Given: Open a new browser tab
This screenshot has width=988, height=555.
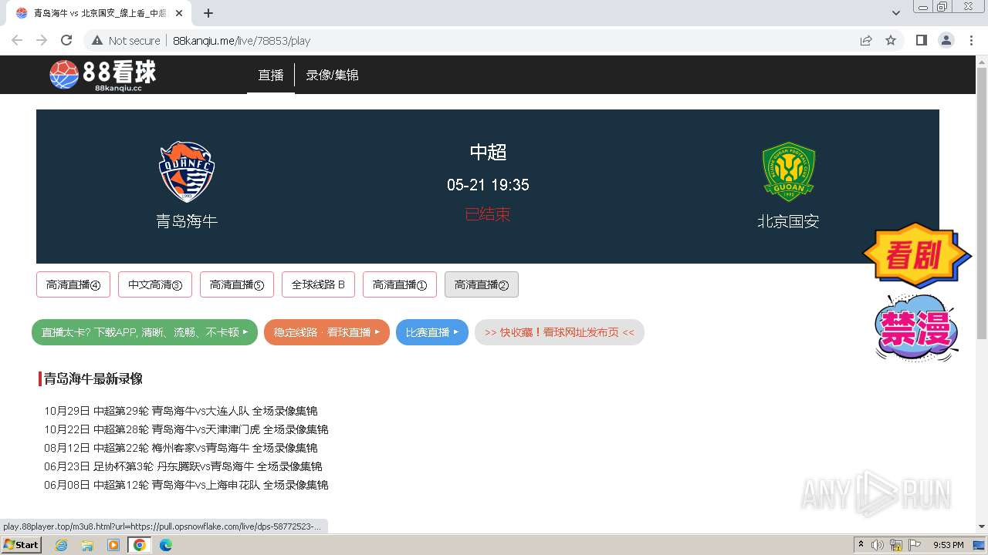Looking at the screenshot, I should (208, 13).
